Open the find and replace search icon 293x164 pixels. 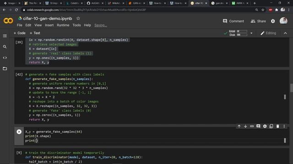pos(5,46)
